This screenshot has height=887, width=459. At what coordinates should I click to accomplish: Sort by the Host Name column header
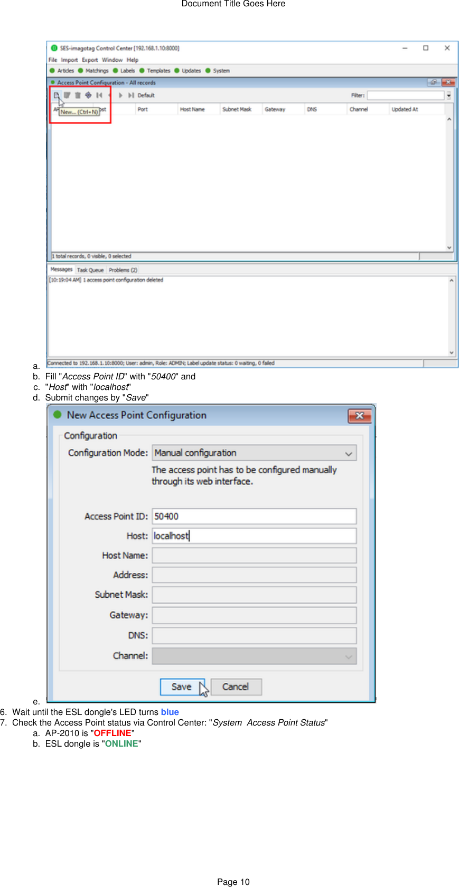tap(199, 109)
